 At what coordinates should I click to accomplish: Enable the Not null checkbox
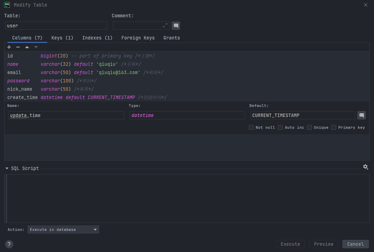point(251,127)
